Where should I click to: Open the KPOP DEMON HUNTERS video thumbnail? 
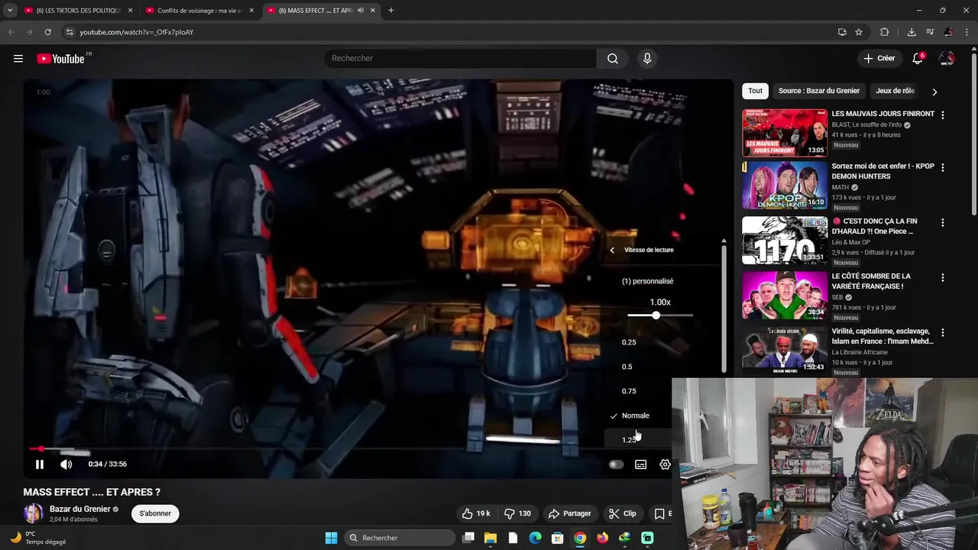[785, 186]
